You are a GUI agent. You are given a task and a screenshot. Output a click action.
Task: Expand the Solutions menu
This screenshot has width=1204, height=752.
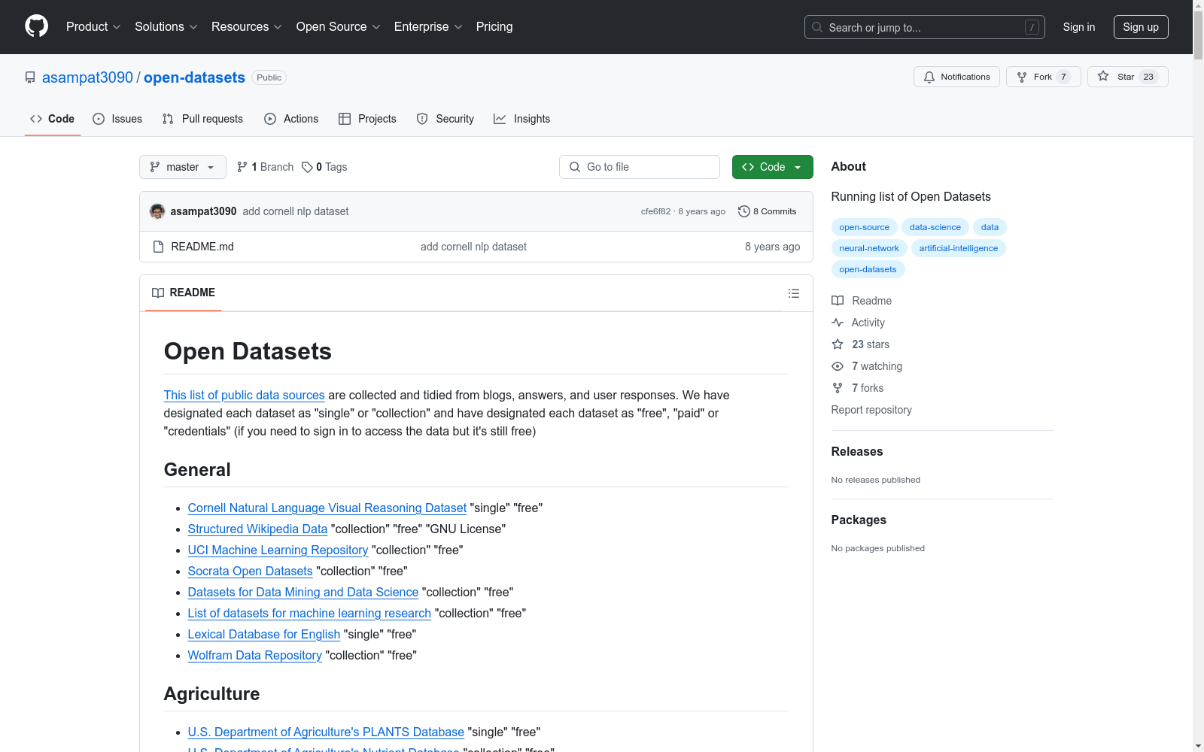point(166,27)
